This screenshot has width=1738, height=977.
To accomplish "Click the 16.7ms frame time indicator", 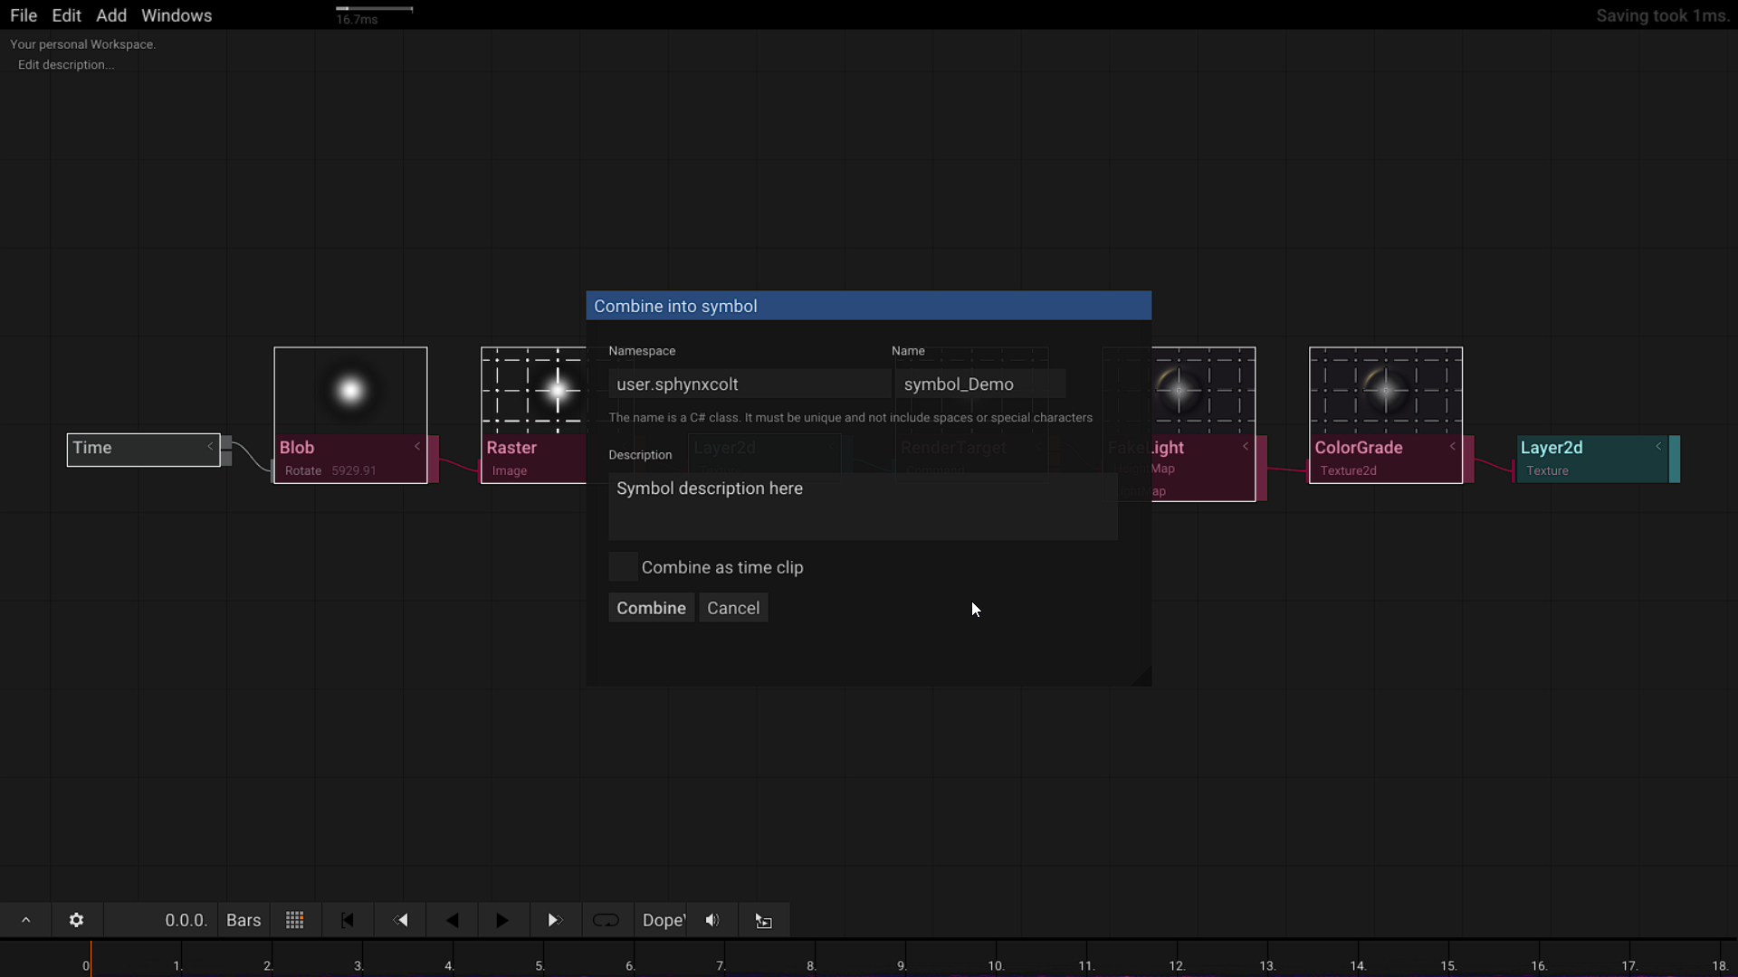I will tap(357, 19).
